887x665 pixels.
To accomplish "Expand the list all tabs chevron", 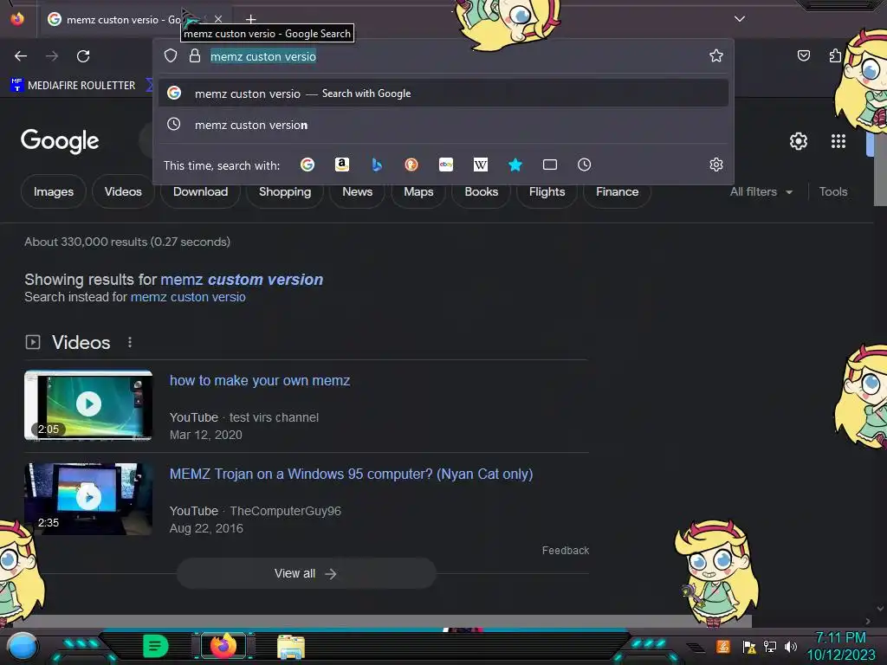I will pyautogui.click(x=740, y=19).
